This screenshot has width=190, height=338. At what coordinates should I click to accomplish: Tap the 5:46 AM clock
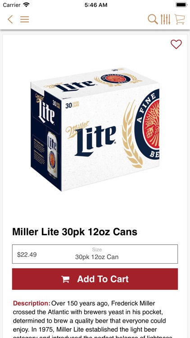(x=96, y=5)
